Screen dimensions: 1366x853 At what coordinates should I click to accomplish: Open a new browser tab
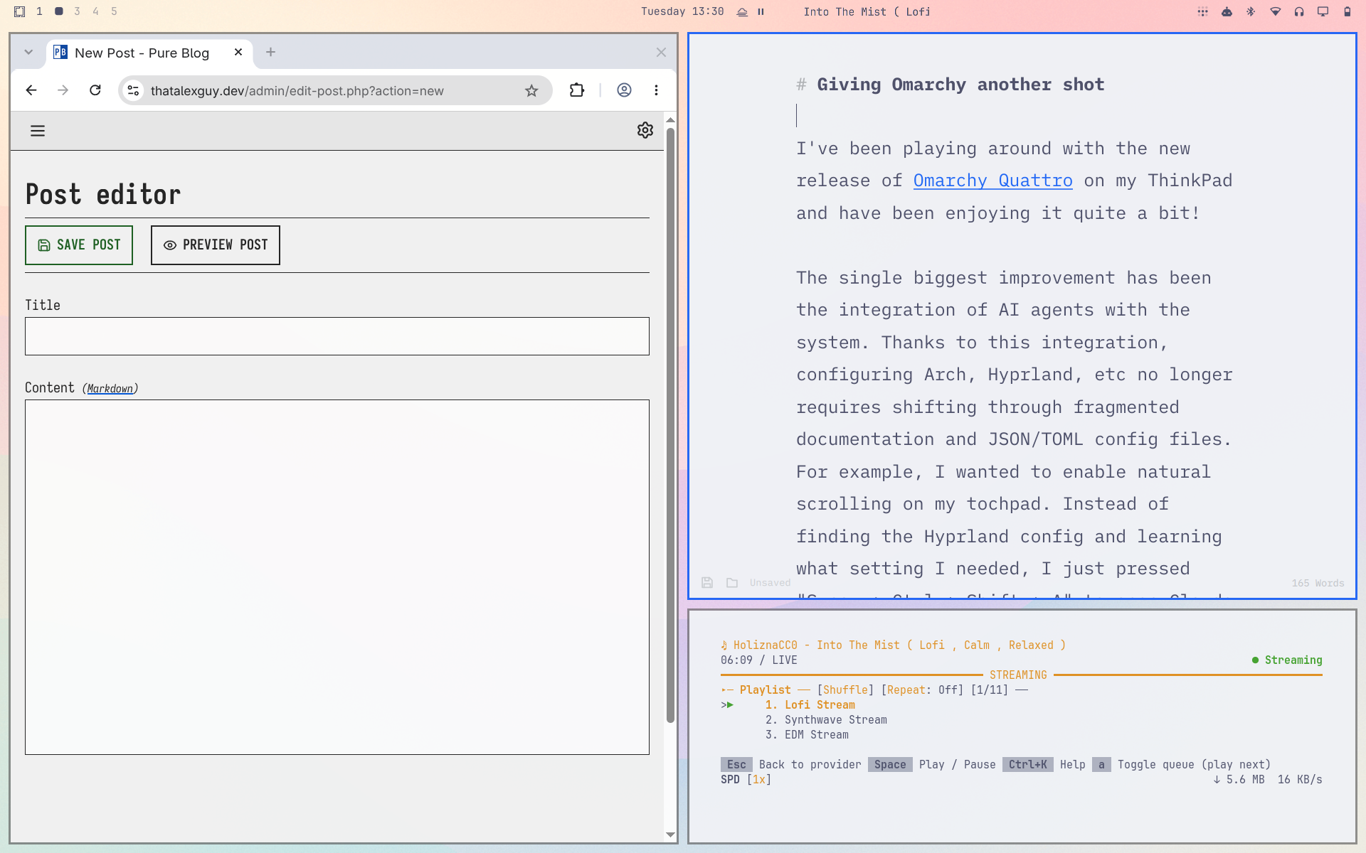tap(270, 52)
